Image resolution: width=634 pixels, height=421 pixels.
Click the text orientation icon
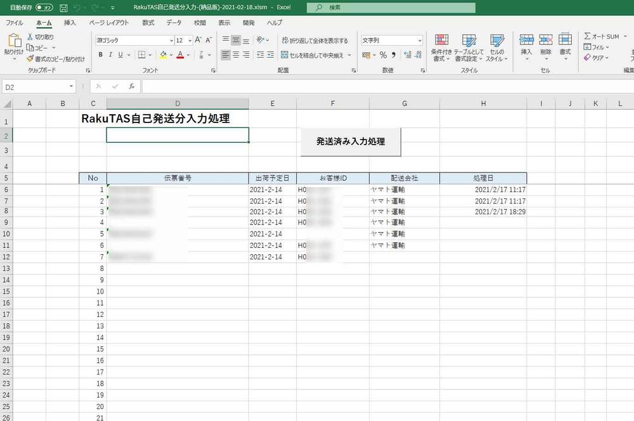[x=261, y=40]
